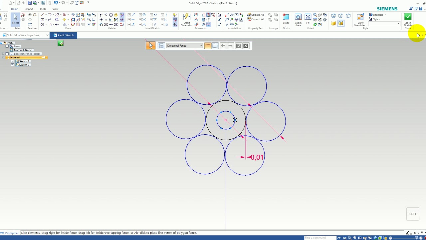Switch to Solid Edge Wire Rope Design document tab
426x240 pixels.
(25, 35)
